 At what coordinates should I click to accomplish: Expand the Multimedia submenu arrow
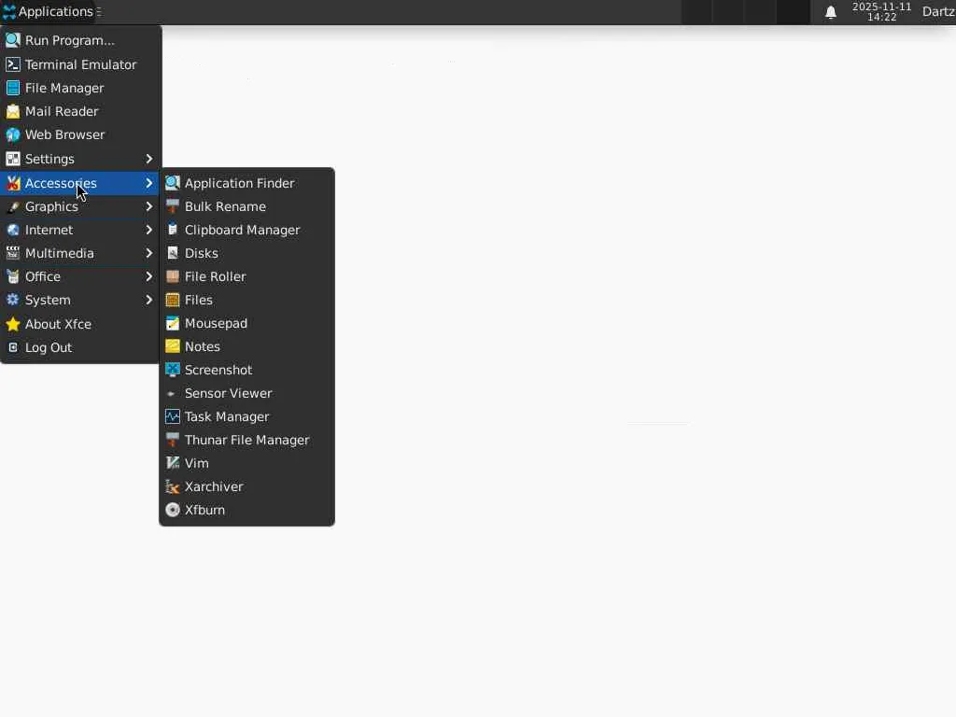tap(148, 253)
